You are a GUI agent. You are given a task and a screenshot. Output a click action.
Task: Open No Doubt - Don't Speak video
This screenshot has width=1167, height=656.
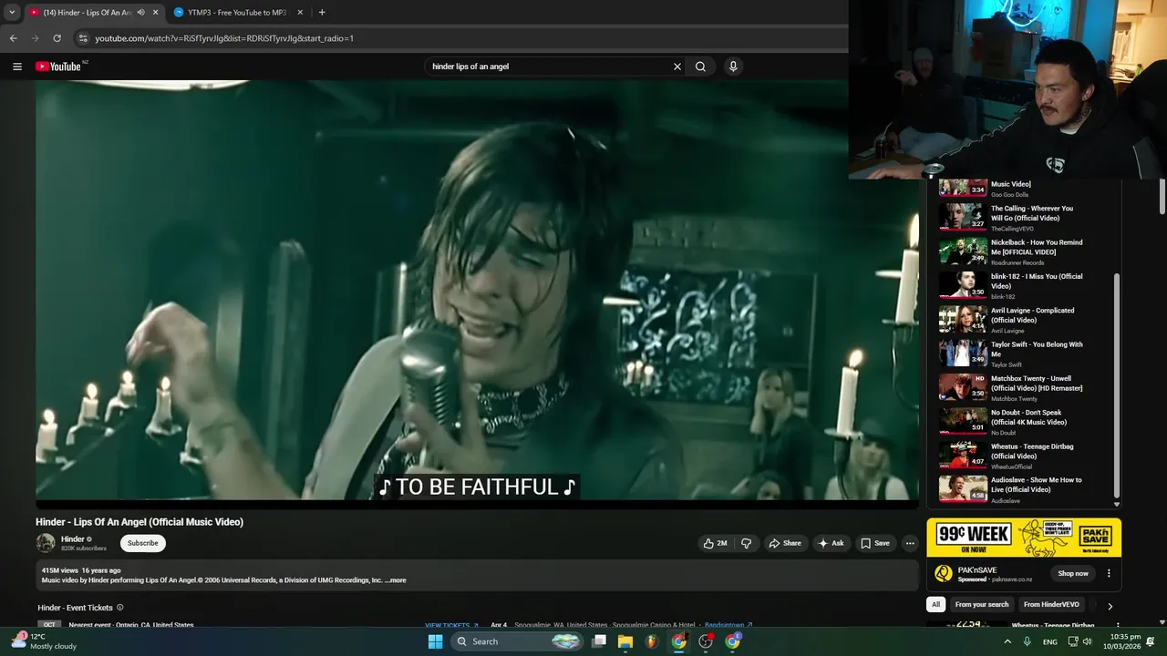point(1028,417)
